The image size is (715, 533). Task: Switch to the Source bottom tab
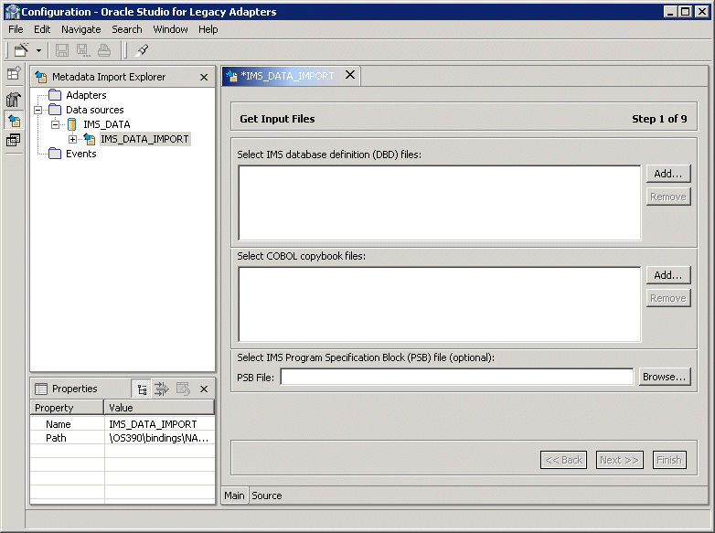coord(267,496)
